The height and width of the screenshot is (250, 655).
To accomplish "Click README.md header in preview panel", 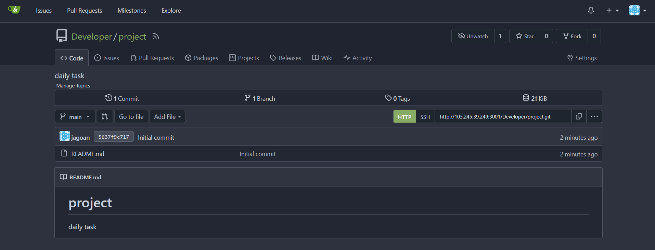I will [85, 177].
